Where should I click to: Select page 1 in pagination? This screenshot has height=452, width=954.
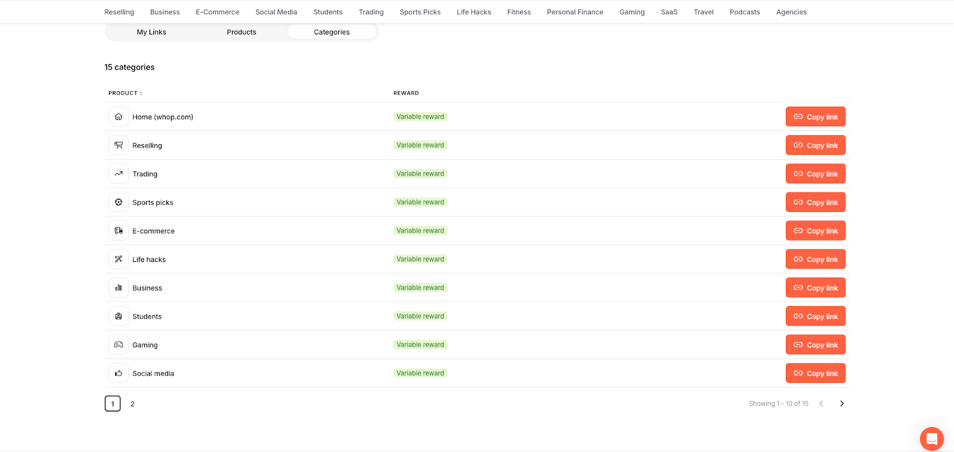coord(113,404)
